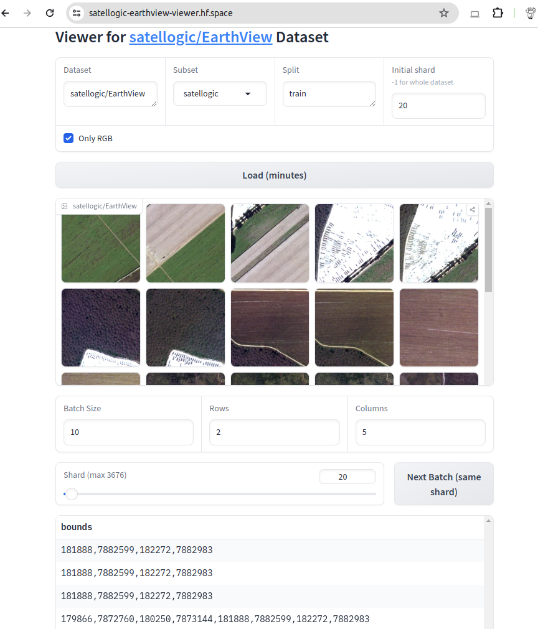This screenshot has width=538, height=629.
Task: Open the browser profile avatar
Action: pos(531,13)
